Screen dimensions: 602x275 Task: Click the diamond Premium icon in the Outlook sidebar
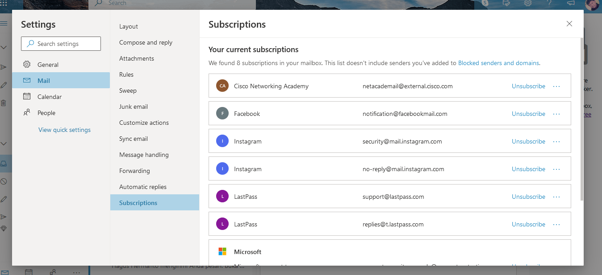tap(4, 228)
